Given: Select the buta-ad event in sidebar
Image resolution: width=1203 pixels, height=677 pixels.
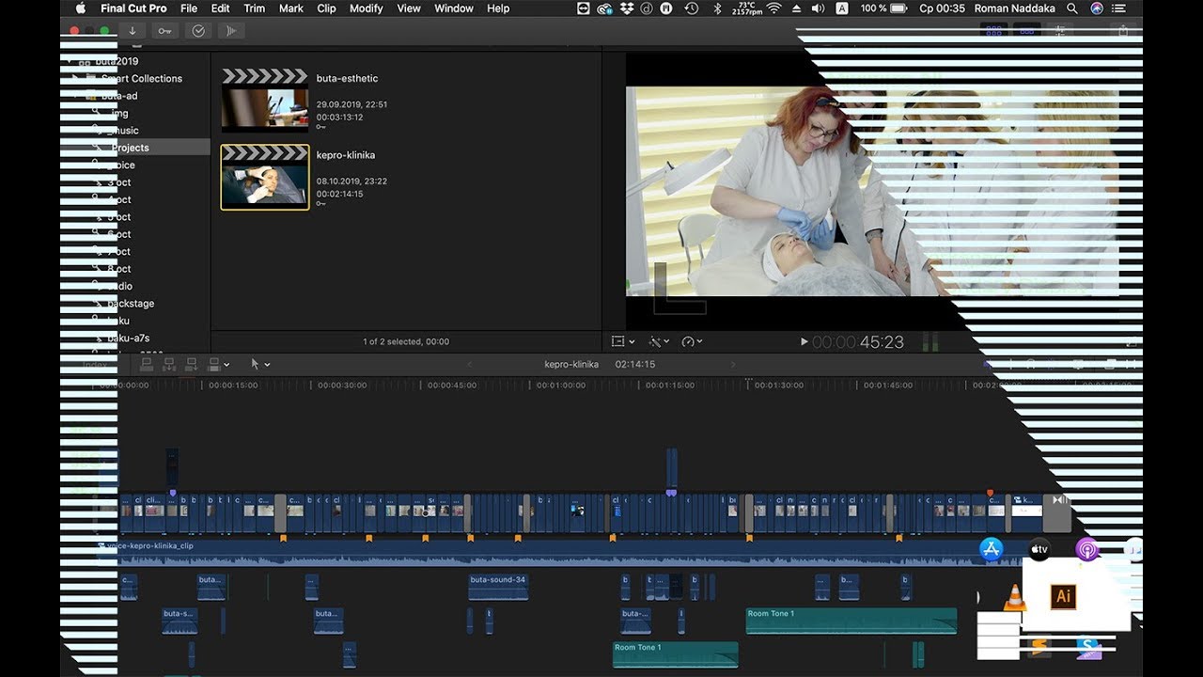Looking at the screenshot, I should pos(118,95).
